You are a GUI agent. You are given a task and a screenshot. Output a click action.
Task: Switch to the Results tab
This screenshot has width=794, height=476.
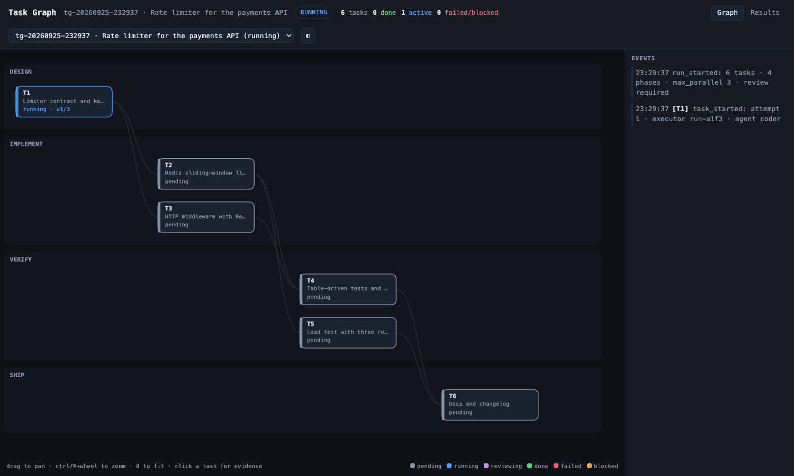pyautogui.click(x=765, y=13)
